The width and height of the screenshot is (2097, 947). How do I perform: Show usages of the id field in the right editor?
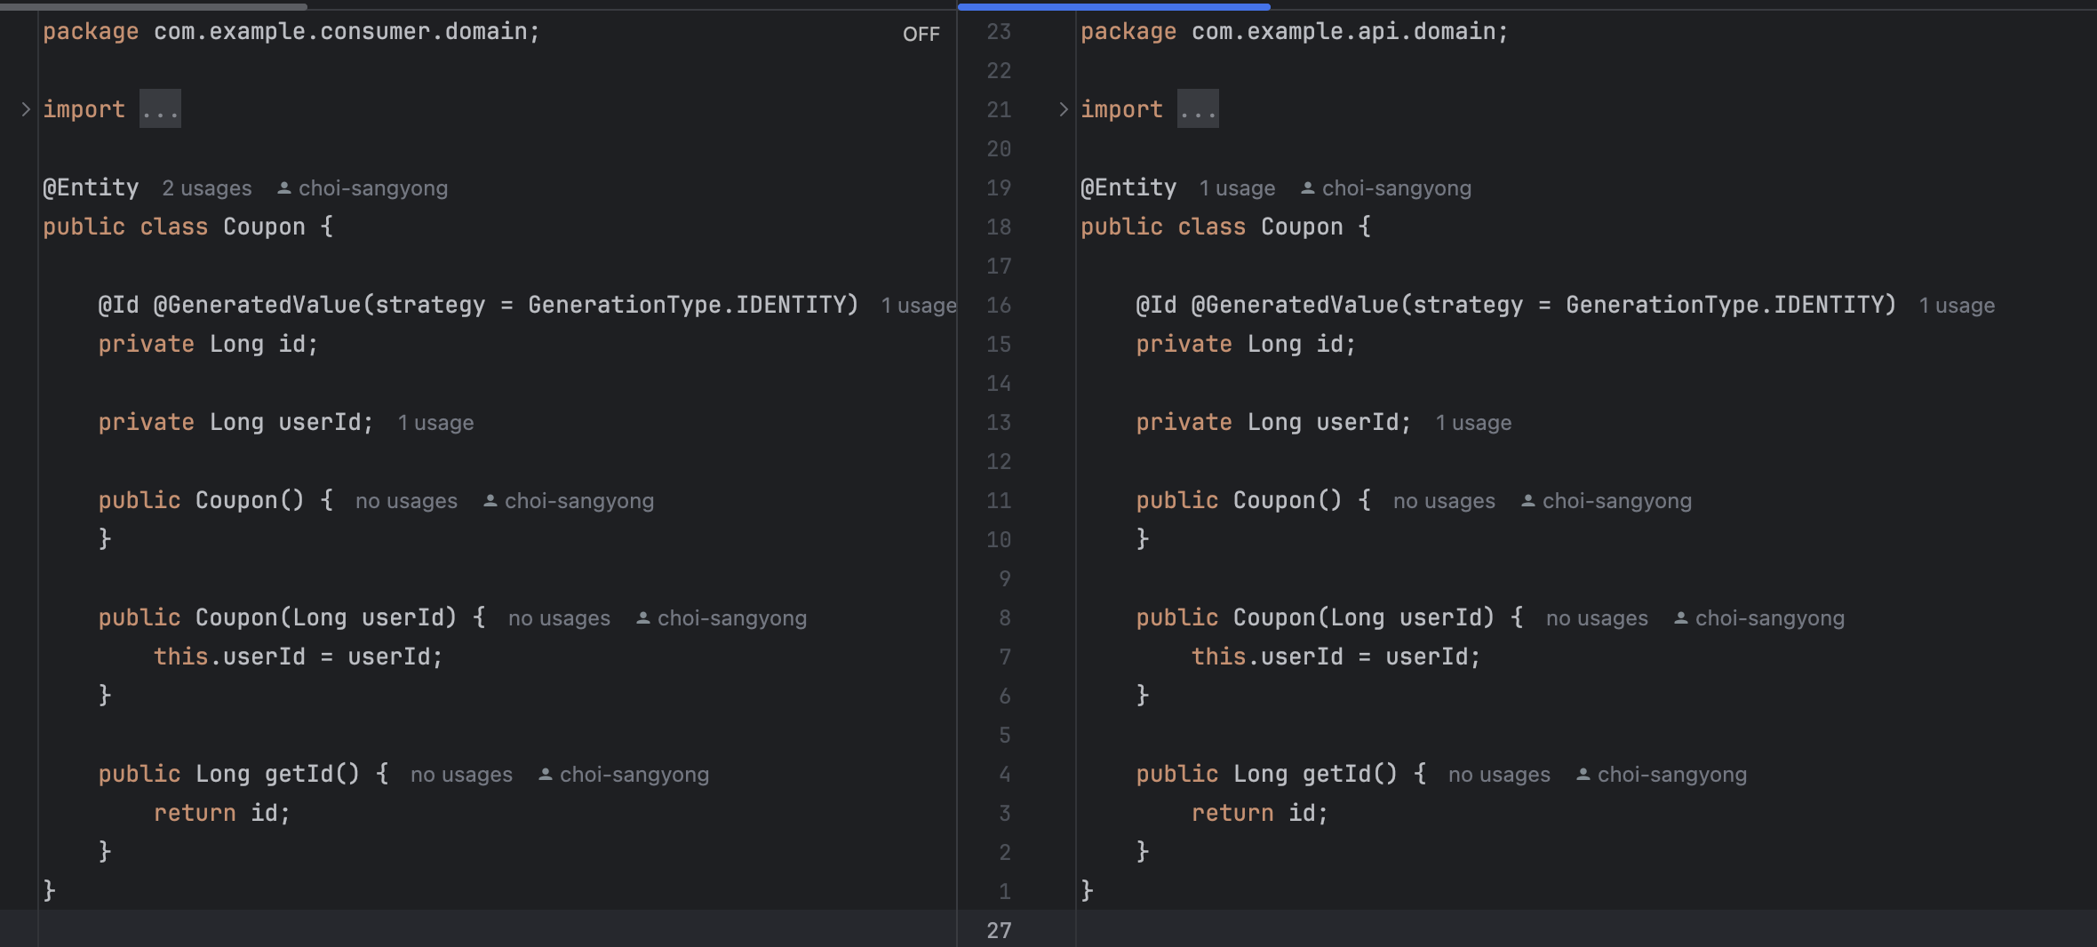coord(1957,306)
